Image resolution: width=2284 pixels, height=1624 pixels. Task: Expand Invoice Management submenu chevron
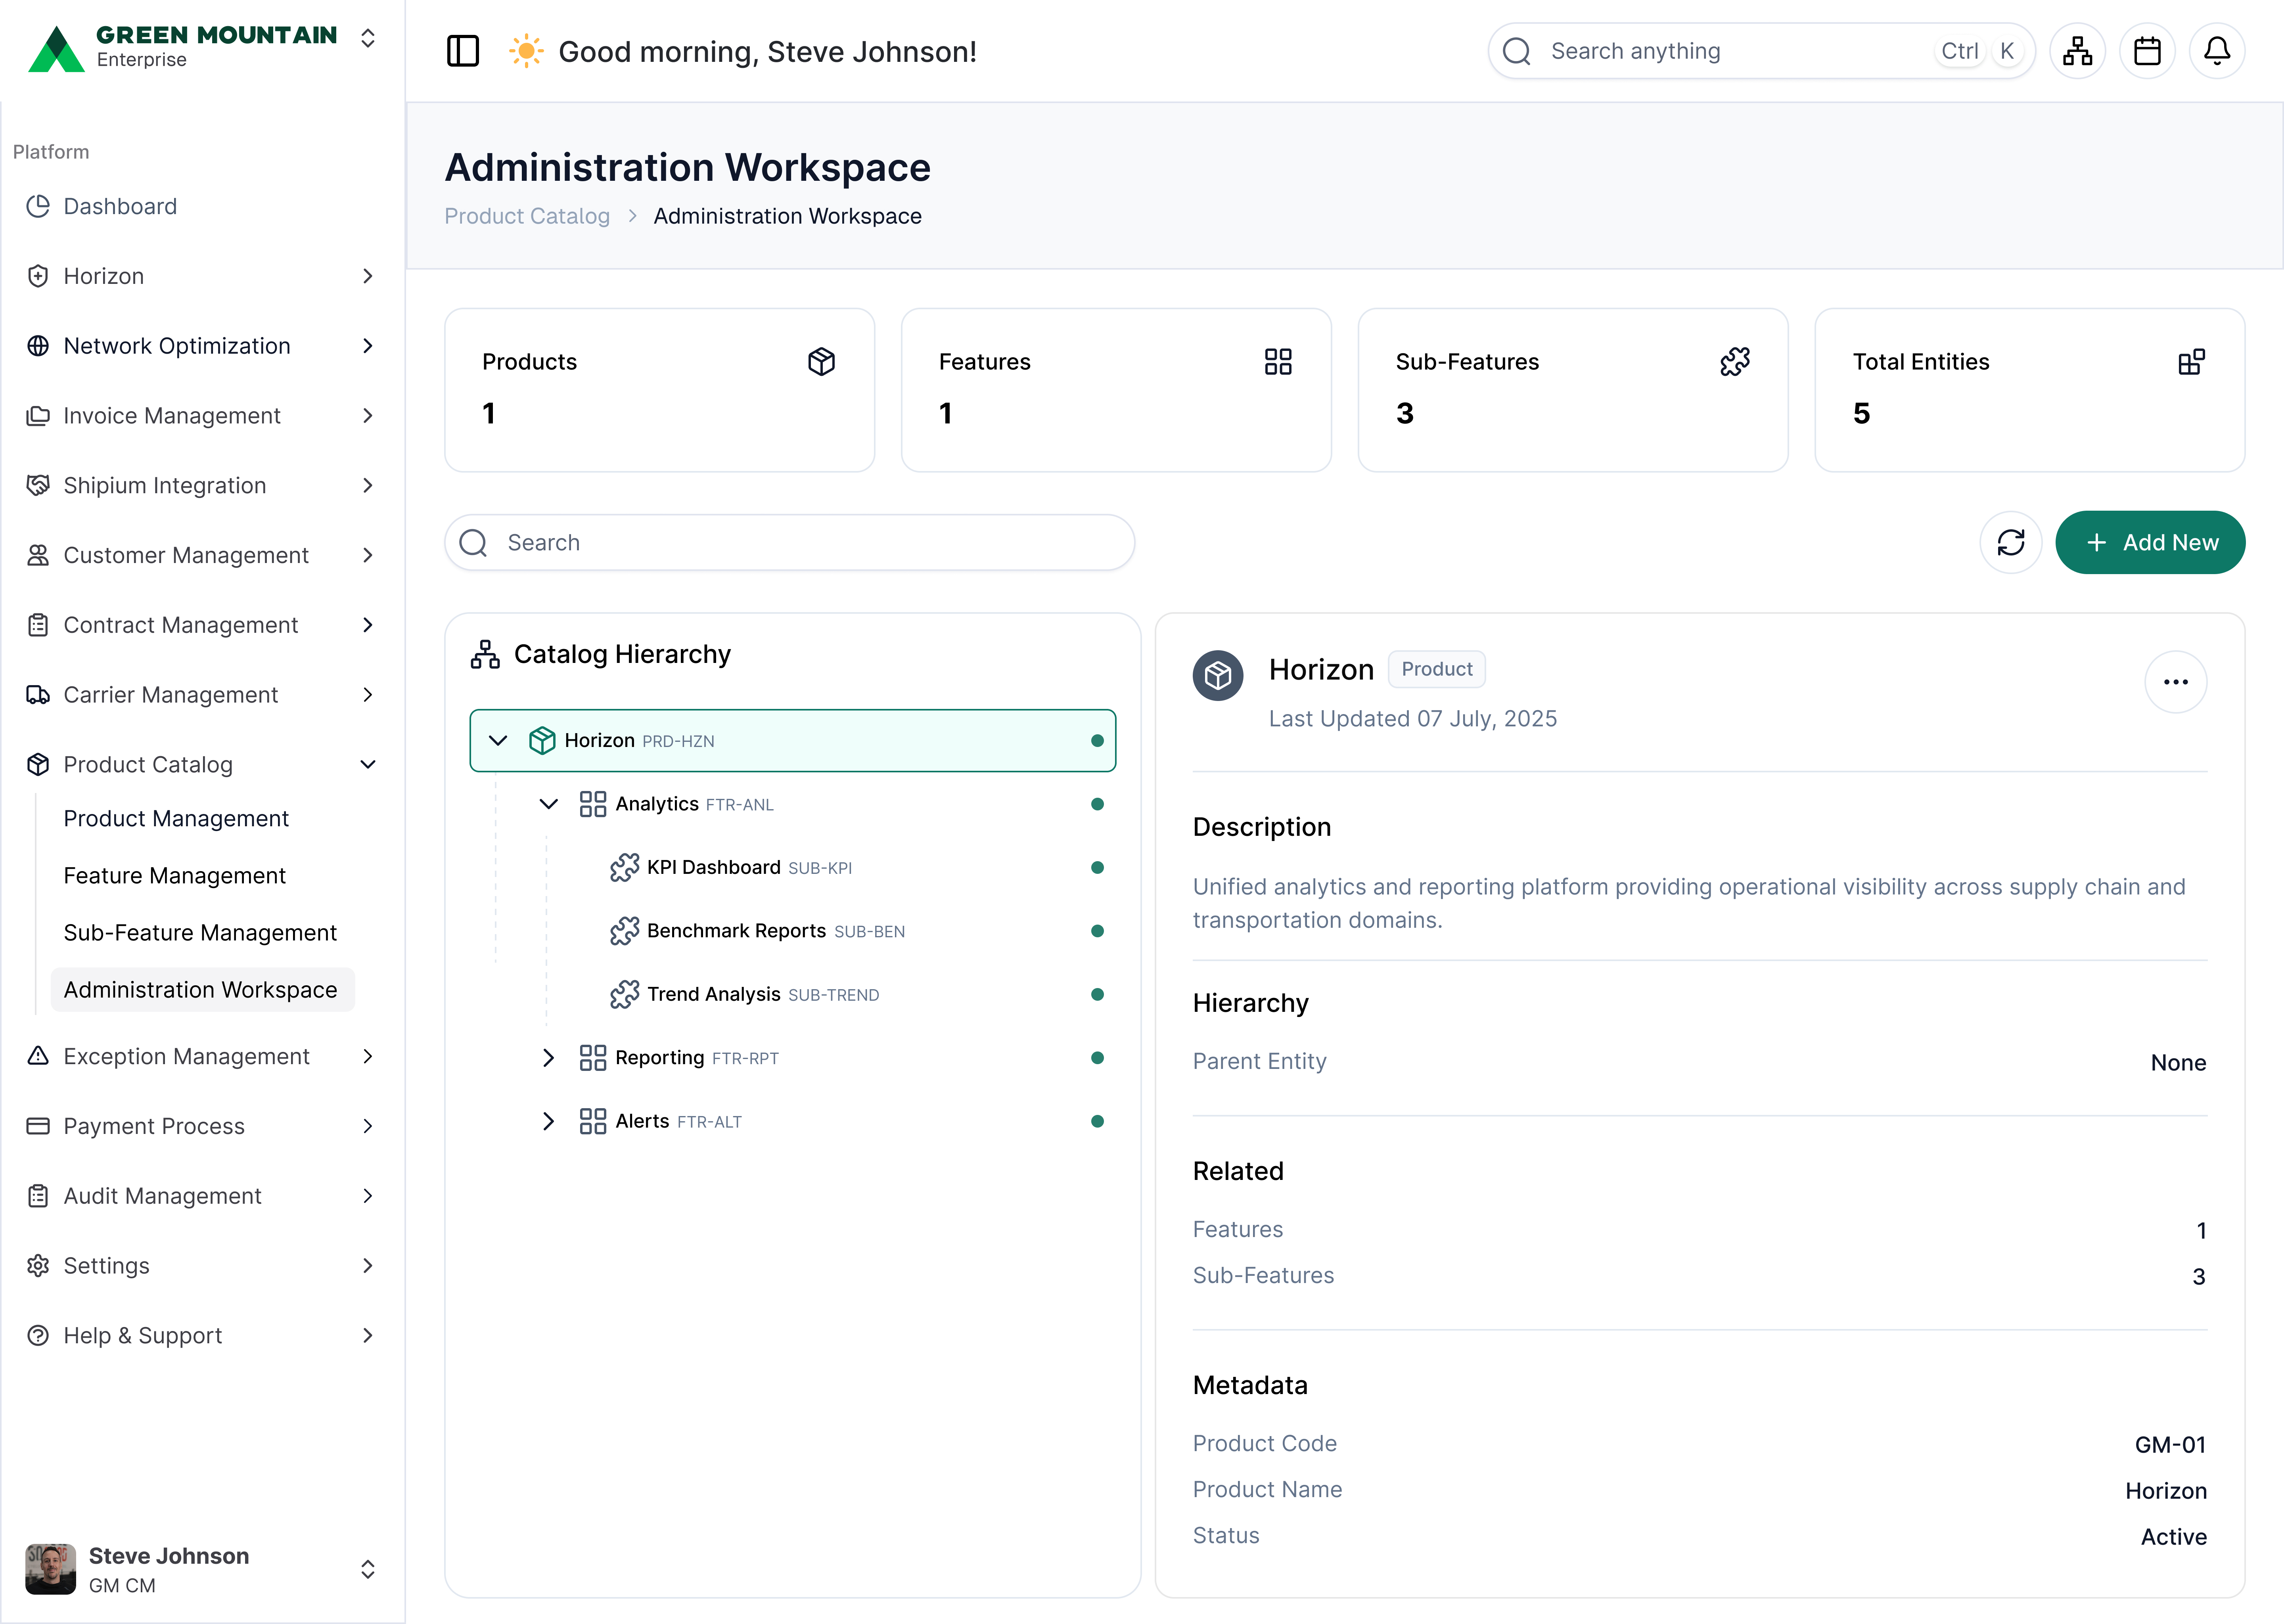368,416
